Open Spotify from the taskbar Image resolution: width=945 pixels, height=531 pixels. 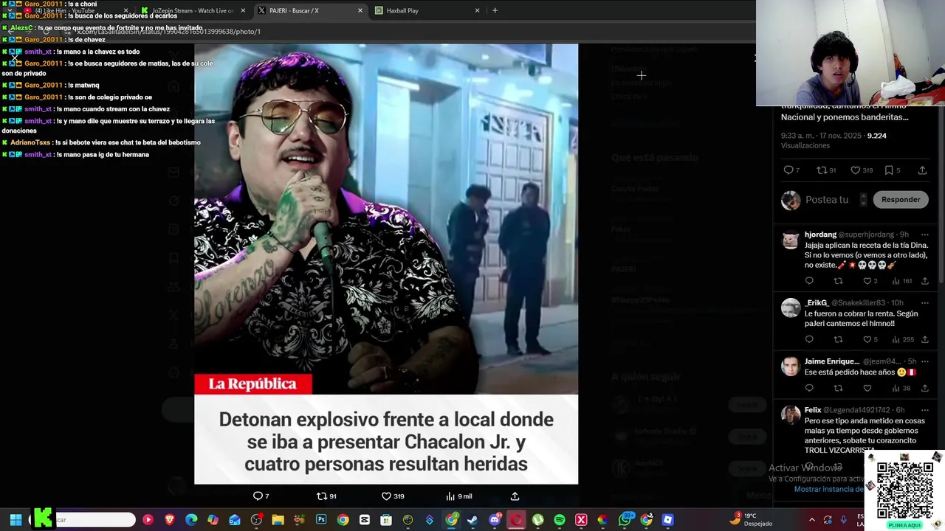[559, 520]
